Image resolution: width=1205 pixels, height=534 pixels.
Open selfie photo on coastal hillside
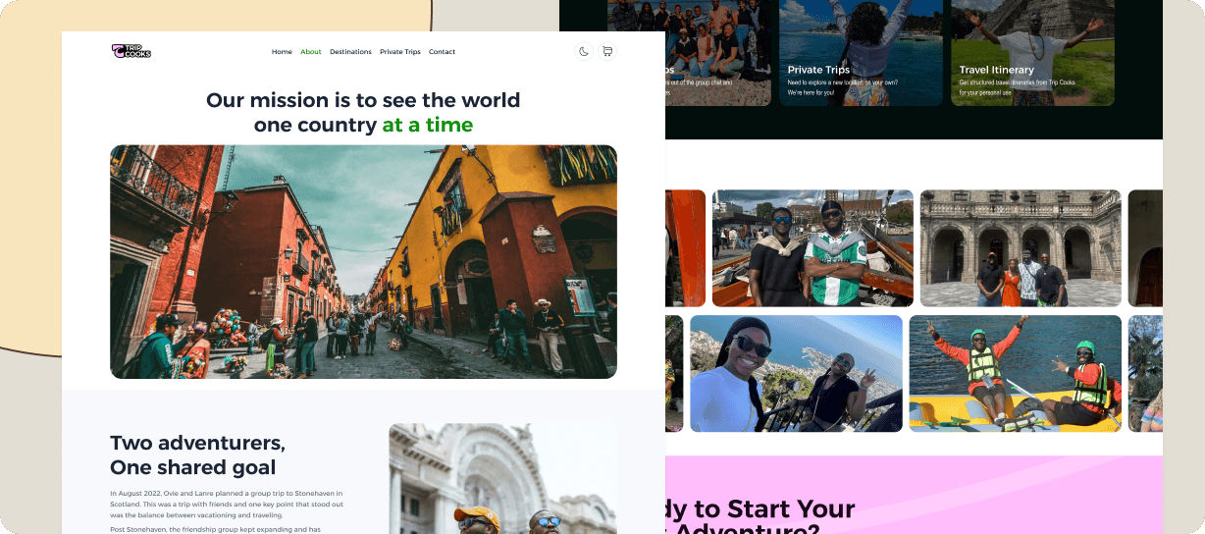796,373
